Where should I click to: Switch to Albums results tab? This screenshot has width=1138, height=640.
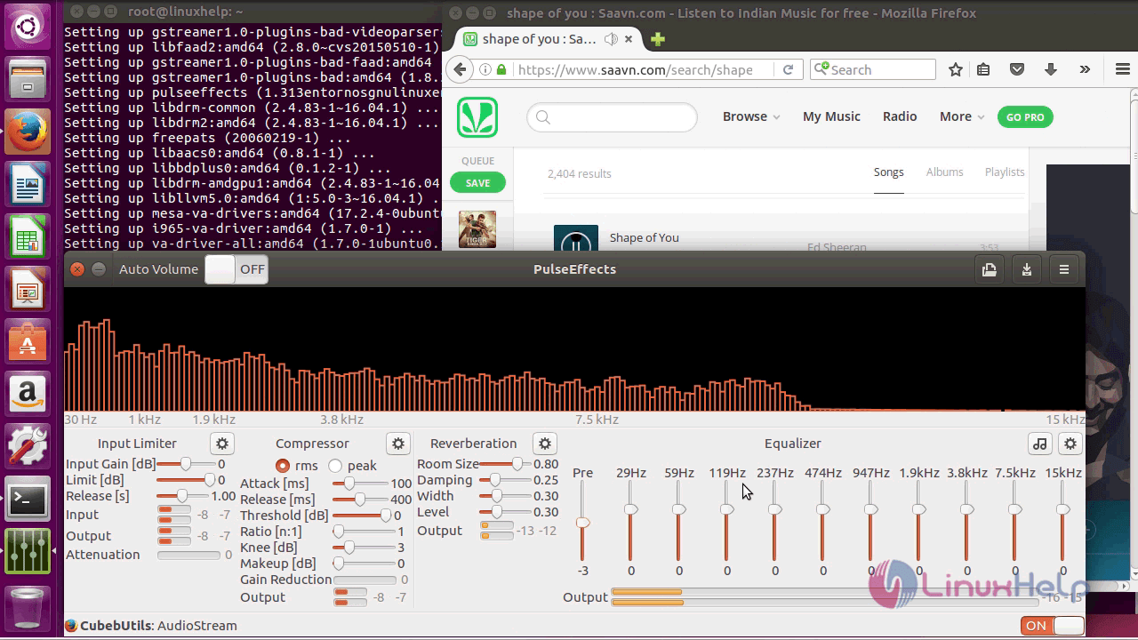(x=944, y=172)
